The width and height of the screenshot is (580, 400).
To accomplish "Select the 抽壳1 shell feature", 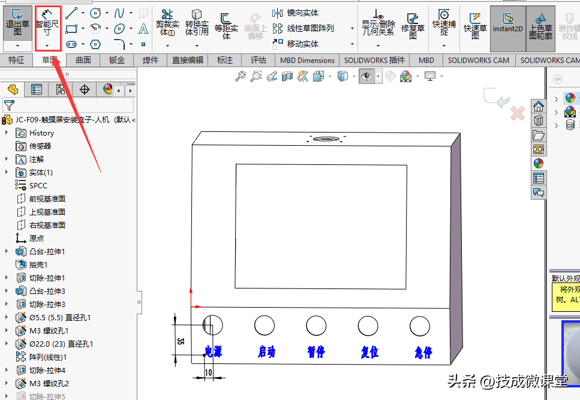I will 31,264.
